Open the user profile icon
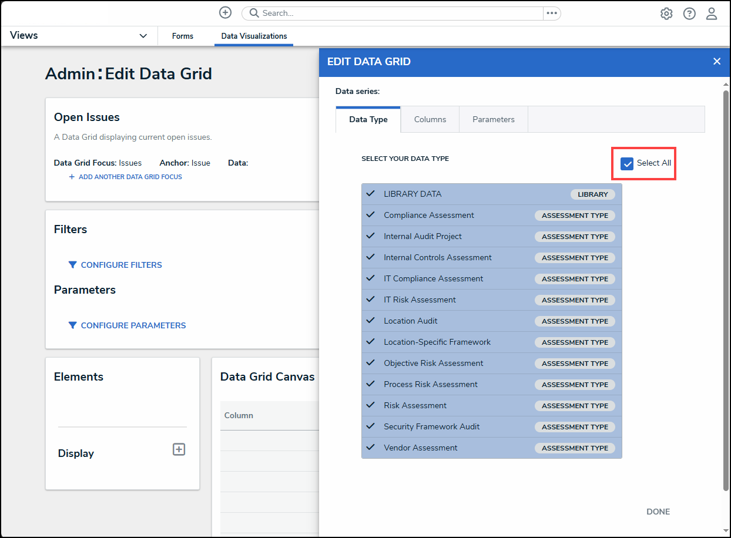The width and height of the screenshot is (731, 538). [712, 14]
